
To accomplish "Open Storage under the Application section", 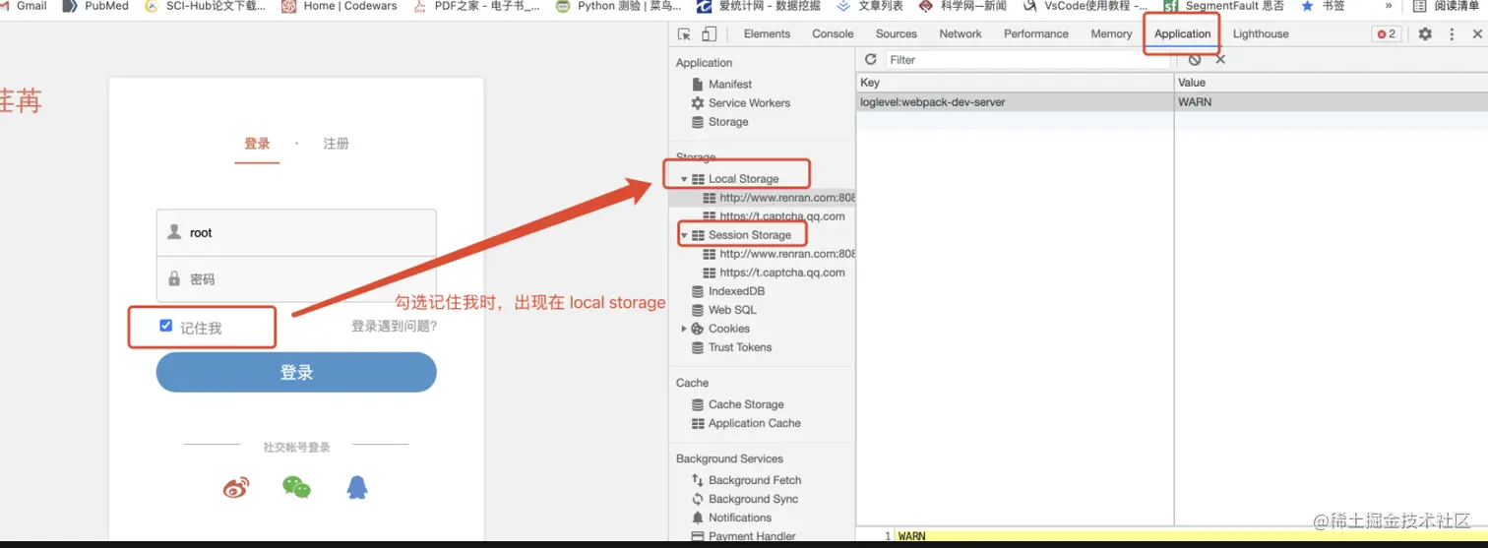I will [x=719, y=122].
